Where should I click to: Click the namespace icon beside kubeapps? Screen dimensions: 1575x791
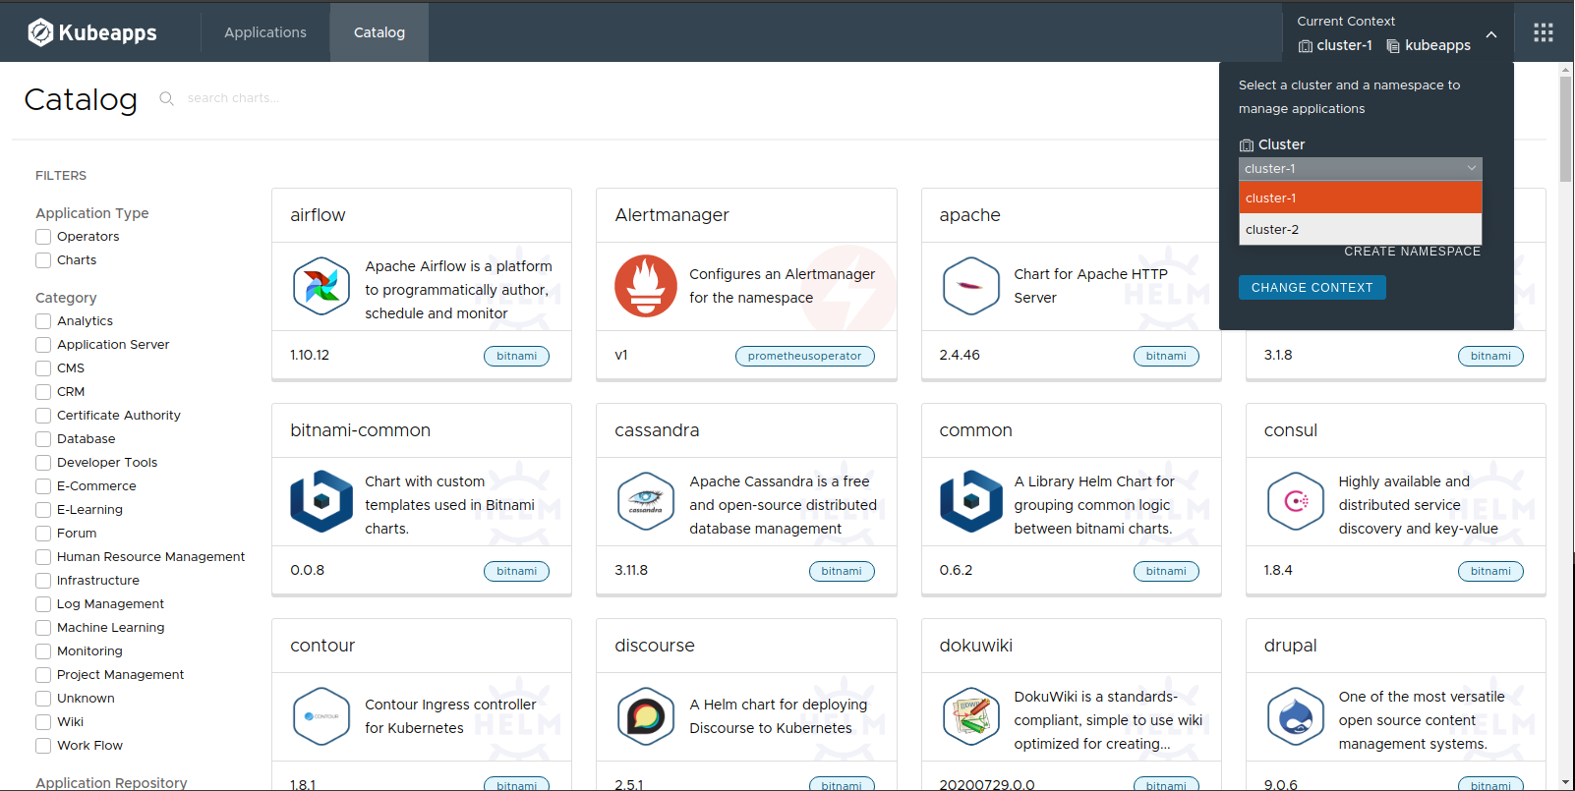(1393, 46)
